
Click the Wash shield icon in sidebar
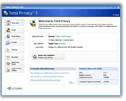click(8, 30)
